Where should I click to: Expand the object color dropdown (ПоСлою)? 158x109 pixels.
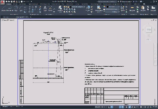pos(113,7)
